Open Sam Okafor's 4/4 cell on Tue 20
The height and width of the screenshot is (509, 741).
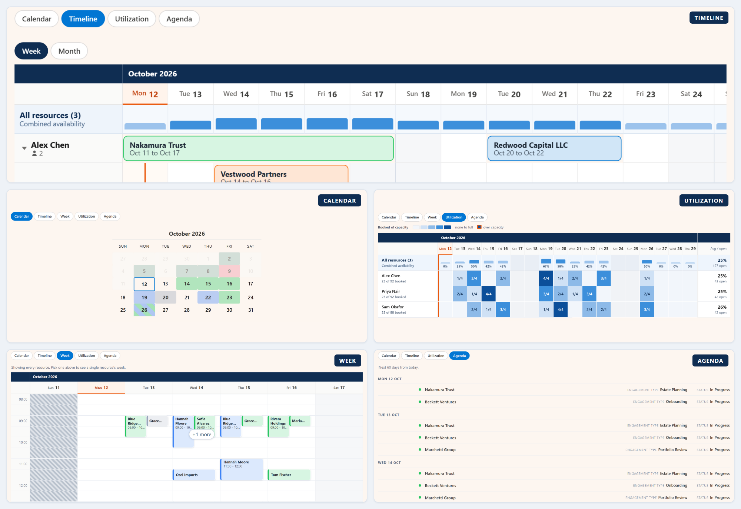561,309
